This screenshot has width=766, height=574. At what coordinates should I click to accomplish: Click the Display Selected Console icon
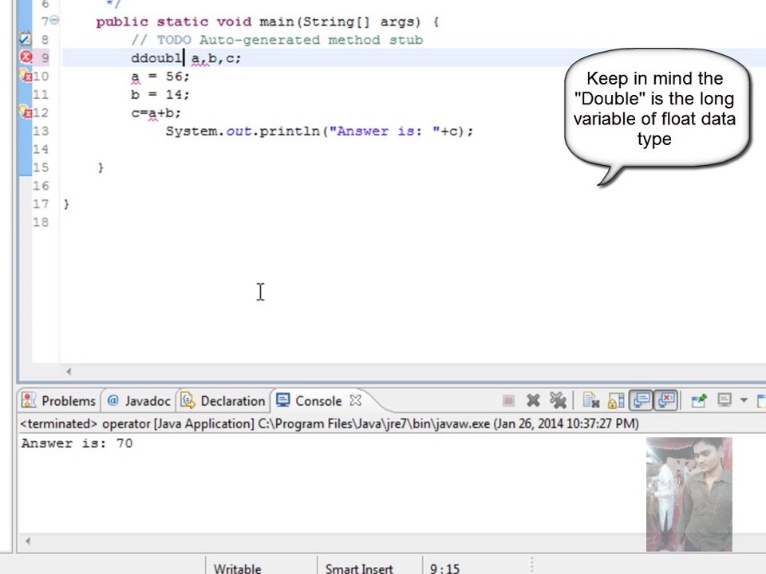click(724, 401)
